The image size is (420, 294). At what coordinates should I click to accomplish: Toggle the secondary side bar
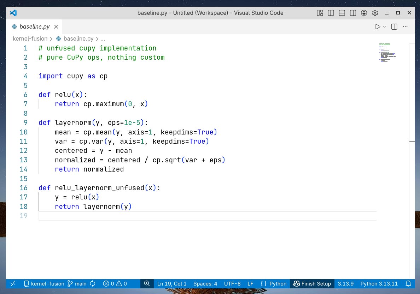(x=353, y=13)
